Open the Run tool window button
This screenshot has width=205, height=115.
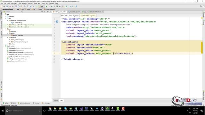coord(6,103)
